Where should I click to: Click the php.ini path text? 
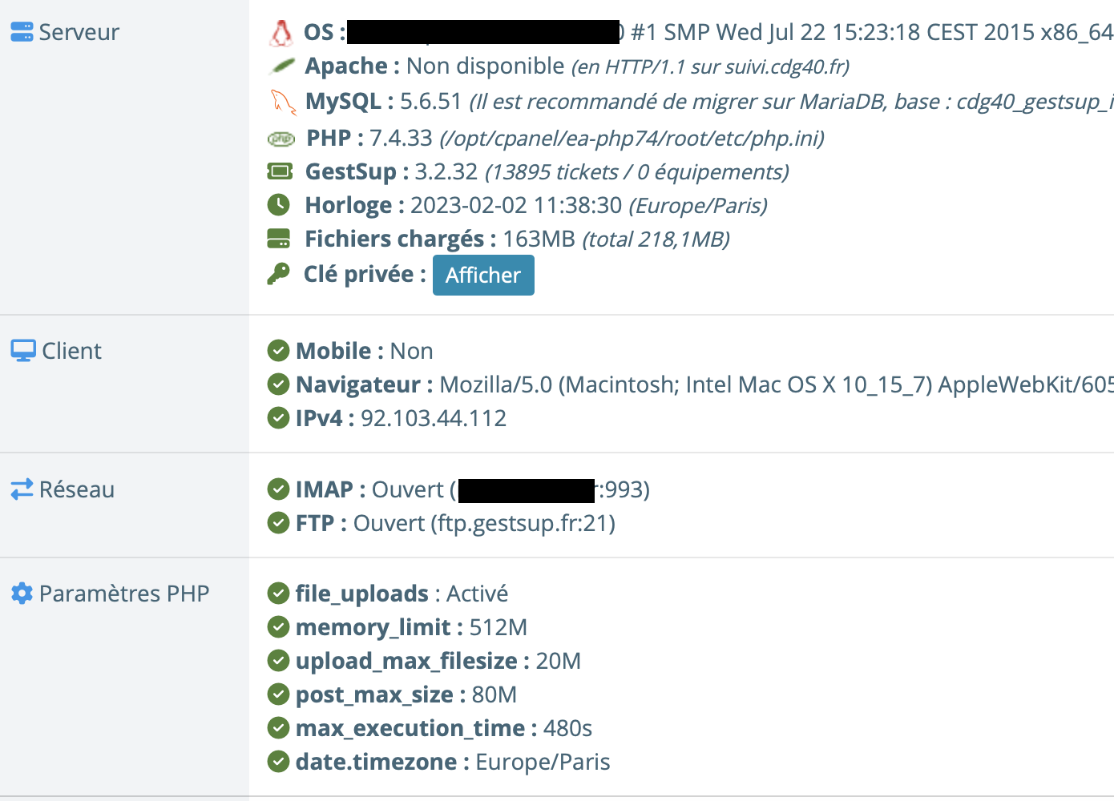pyautogui.click(x=632, y=139)
